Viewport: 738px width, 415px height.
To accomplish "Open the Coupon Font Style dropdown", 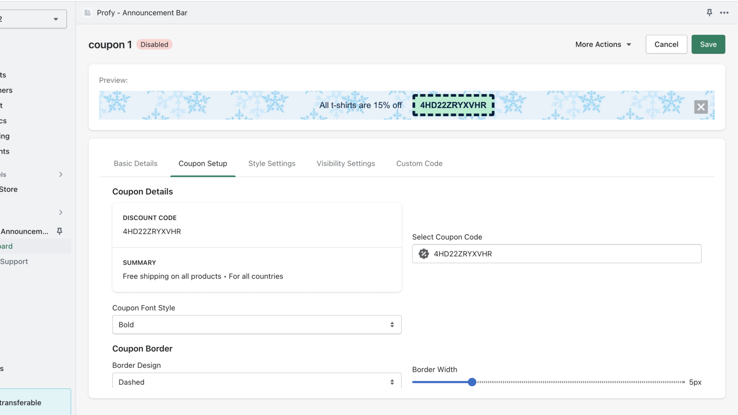I will pyautogui.click(x=256, y=325).
